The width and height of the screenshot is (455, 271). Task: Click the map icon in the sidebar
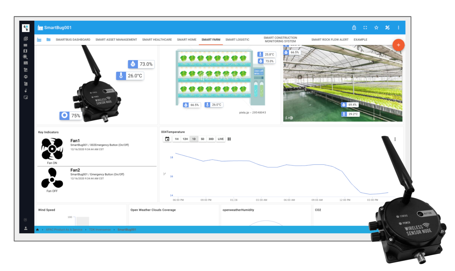click(x=25, y=51)
